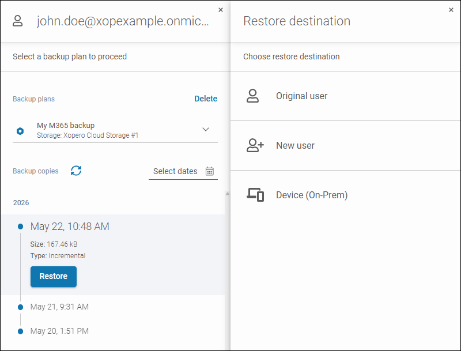The image size is (461, 351).
Task: Click the Restore button
Action: tap(54, 276)
